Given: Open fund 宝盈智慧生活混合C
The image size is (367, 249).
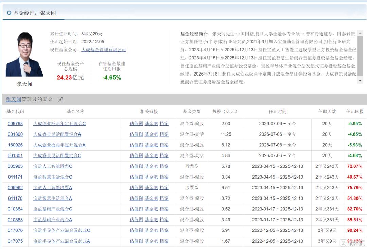Looking at the screenshot, I should coord(53,177).
